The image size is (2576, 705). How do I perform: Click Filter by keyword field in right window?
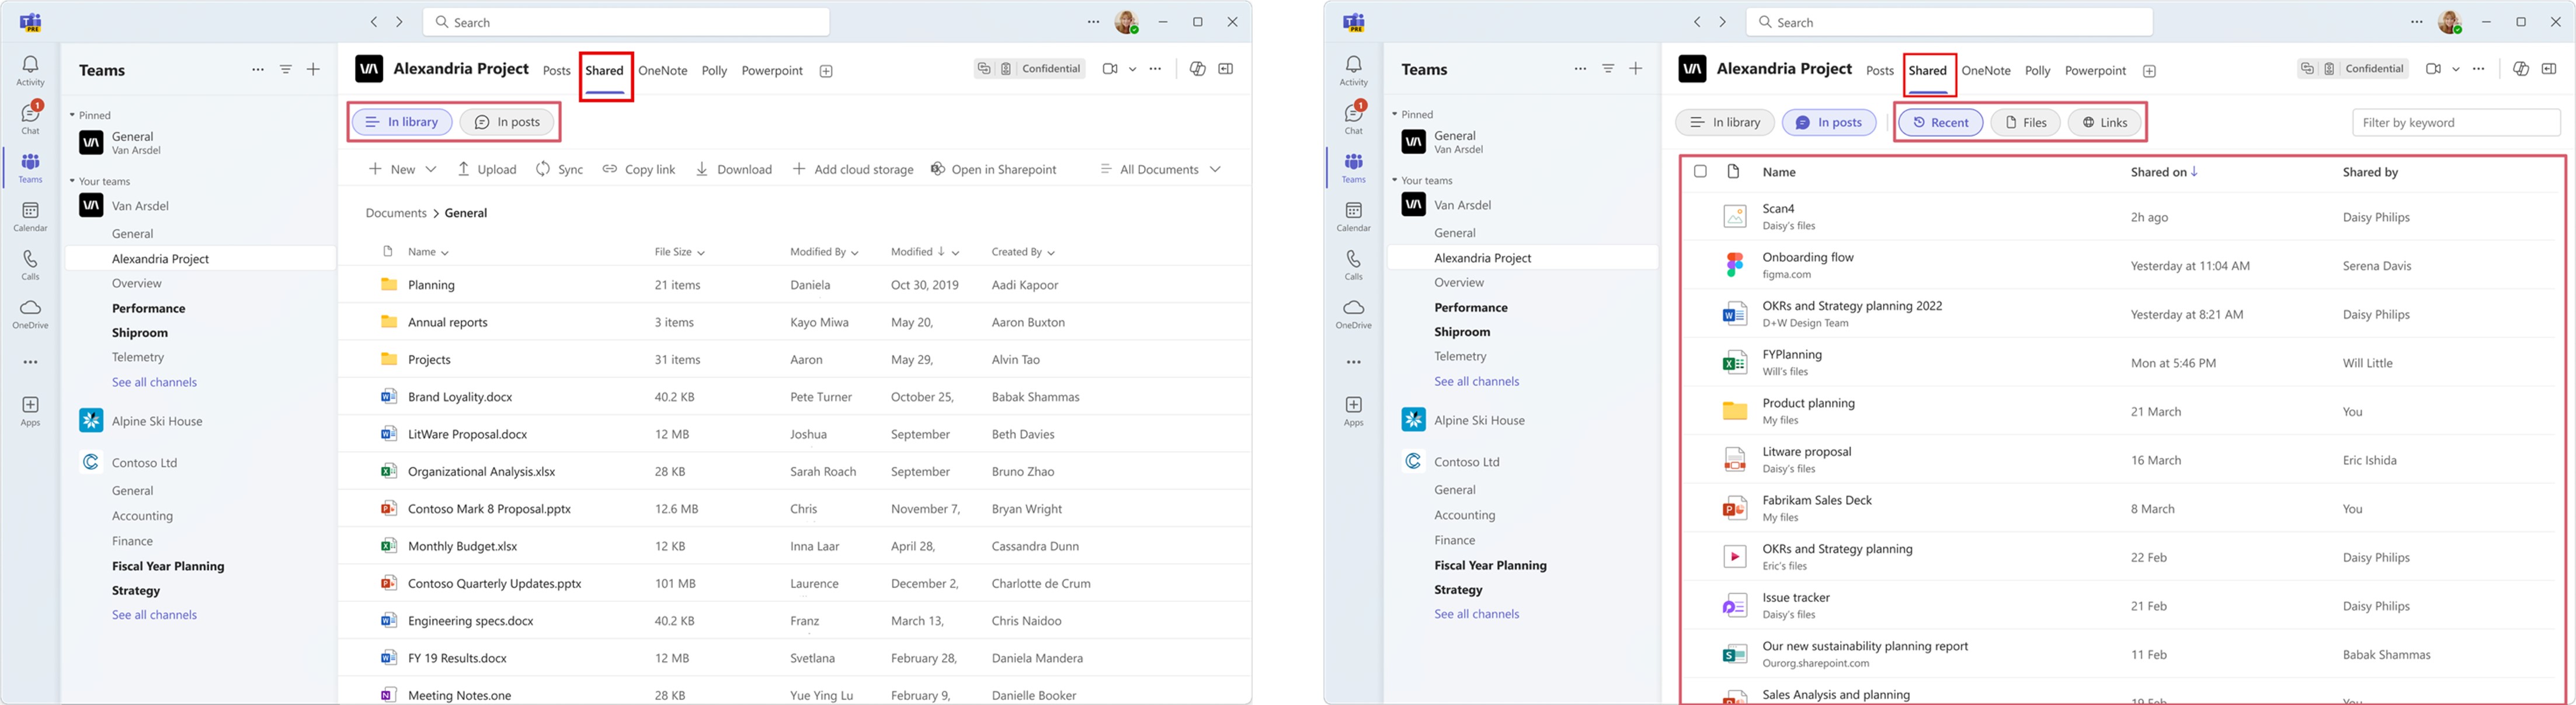(2456, 122)
